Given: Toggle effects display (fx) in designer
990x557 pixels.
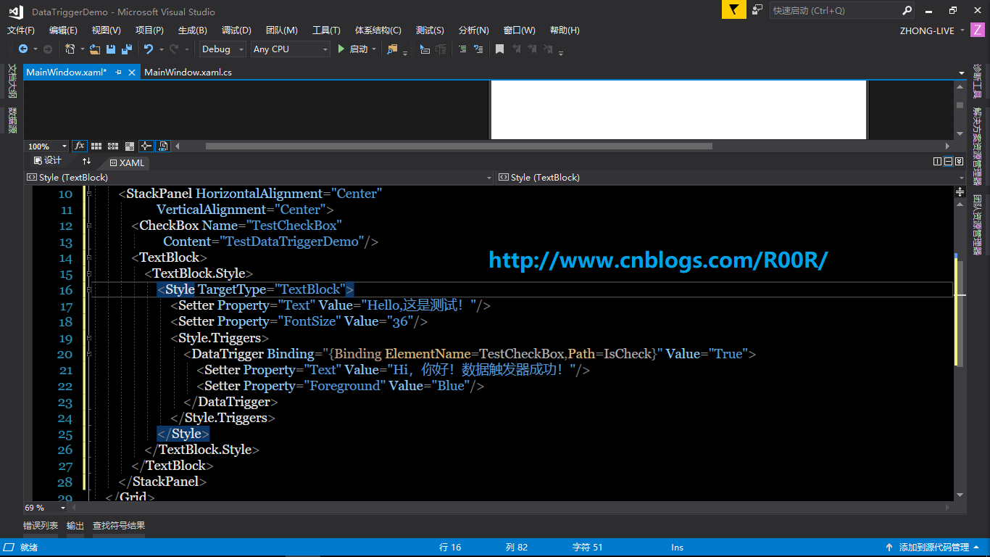Looking at the screenshot, I should (x=80, y=146).
